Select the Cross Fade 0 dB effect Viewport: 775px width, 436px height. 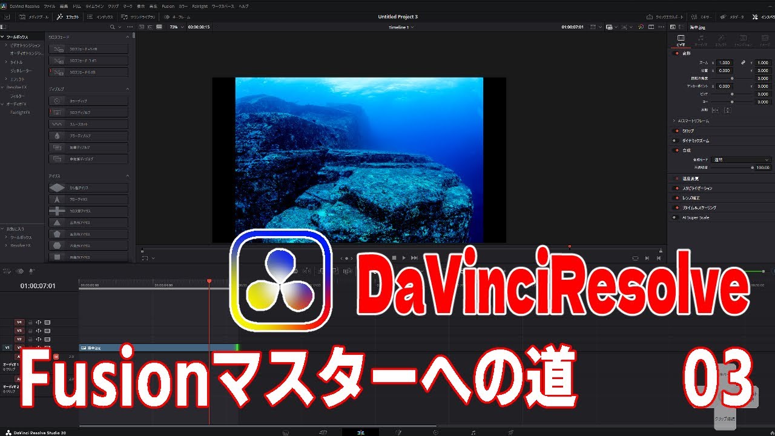(x=88, y=72)
